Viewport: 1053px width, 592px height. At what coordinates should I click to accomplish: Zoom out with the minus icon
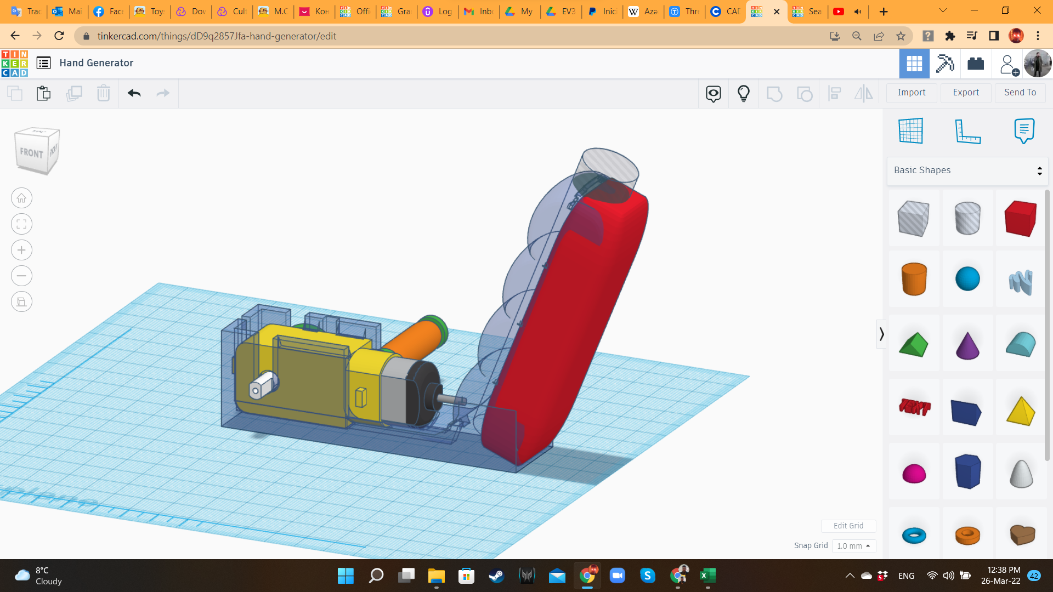pos(21,276)
